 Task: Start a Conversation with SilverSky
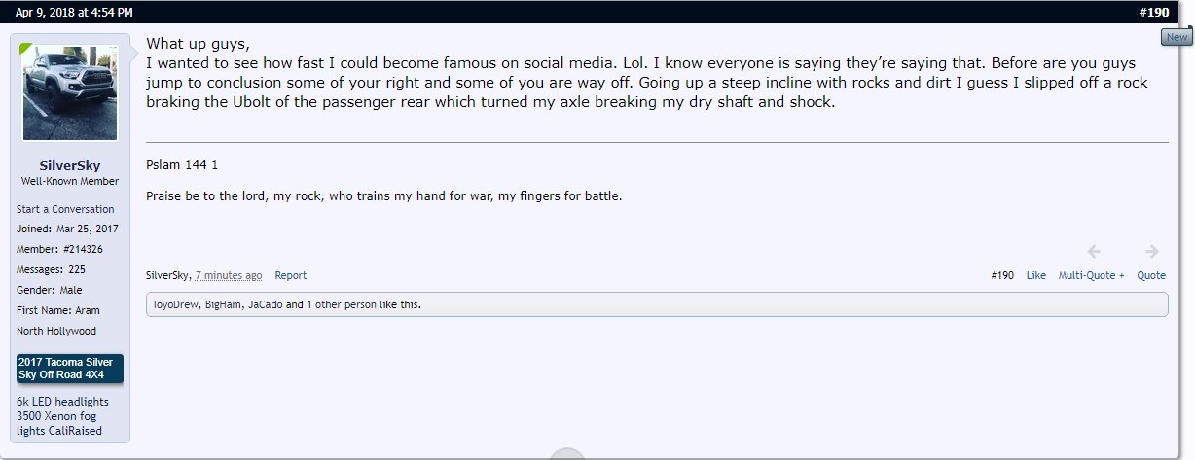(65, 209)
